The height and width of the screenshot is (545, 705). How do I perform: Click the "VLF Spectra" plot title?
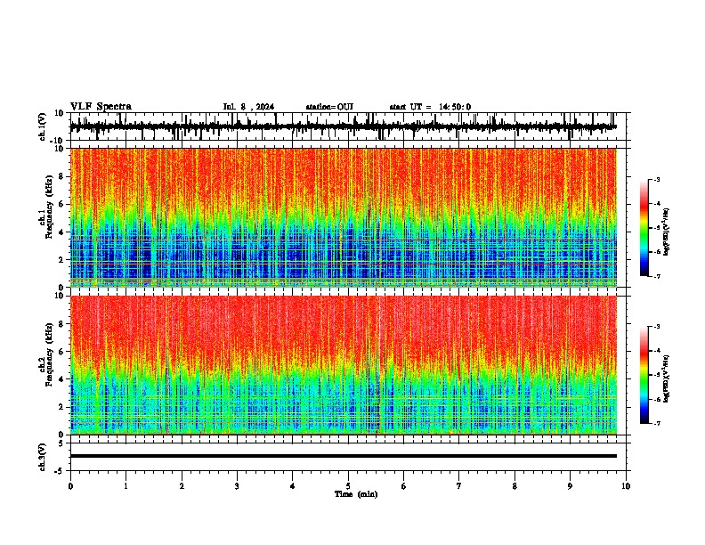pos(101,107)
